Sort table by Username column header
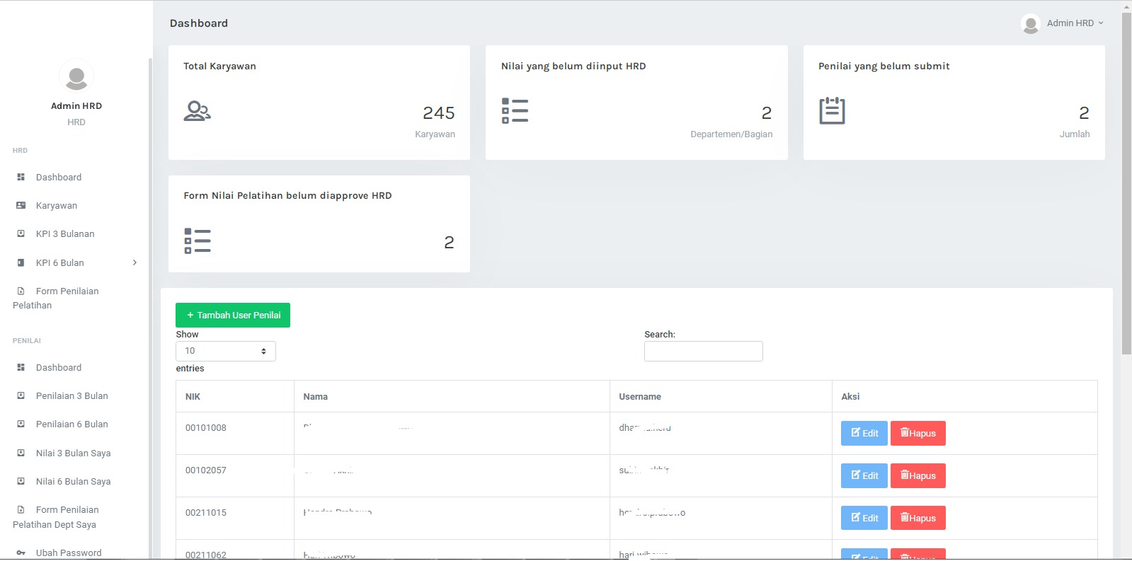1132x561 pixels. (640, 397)
